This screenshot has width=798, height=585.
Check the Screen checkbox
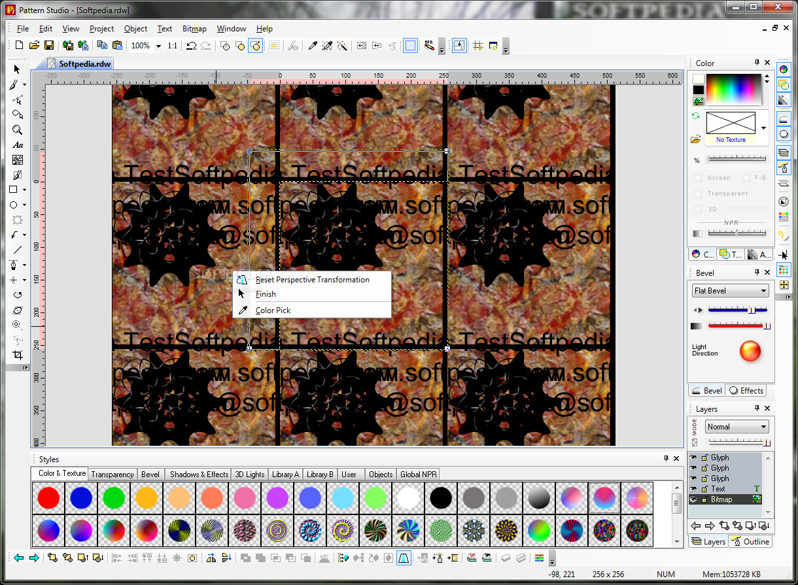coord(697,177)
